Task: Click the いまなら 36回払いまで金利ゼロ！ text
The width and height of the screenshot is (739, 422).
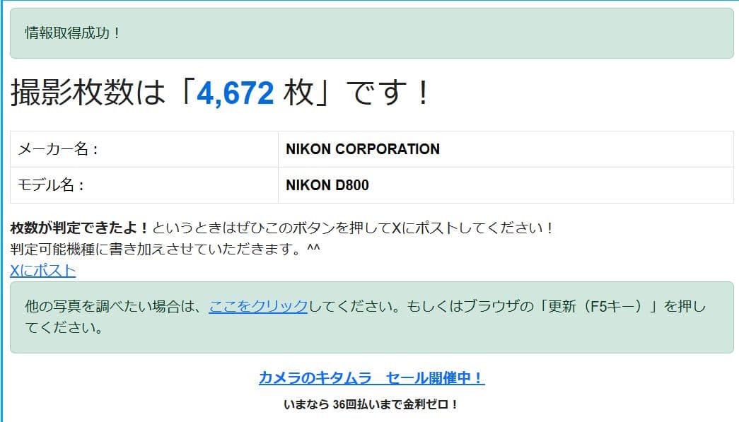Action: point(371,404)
